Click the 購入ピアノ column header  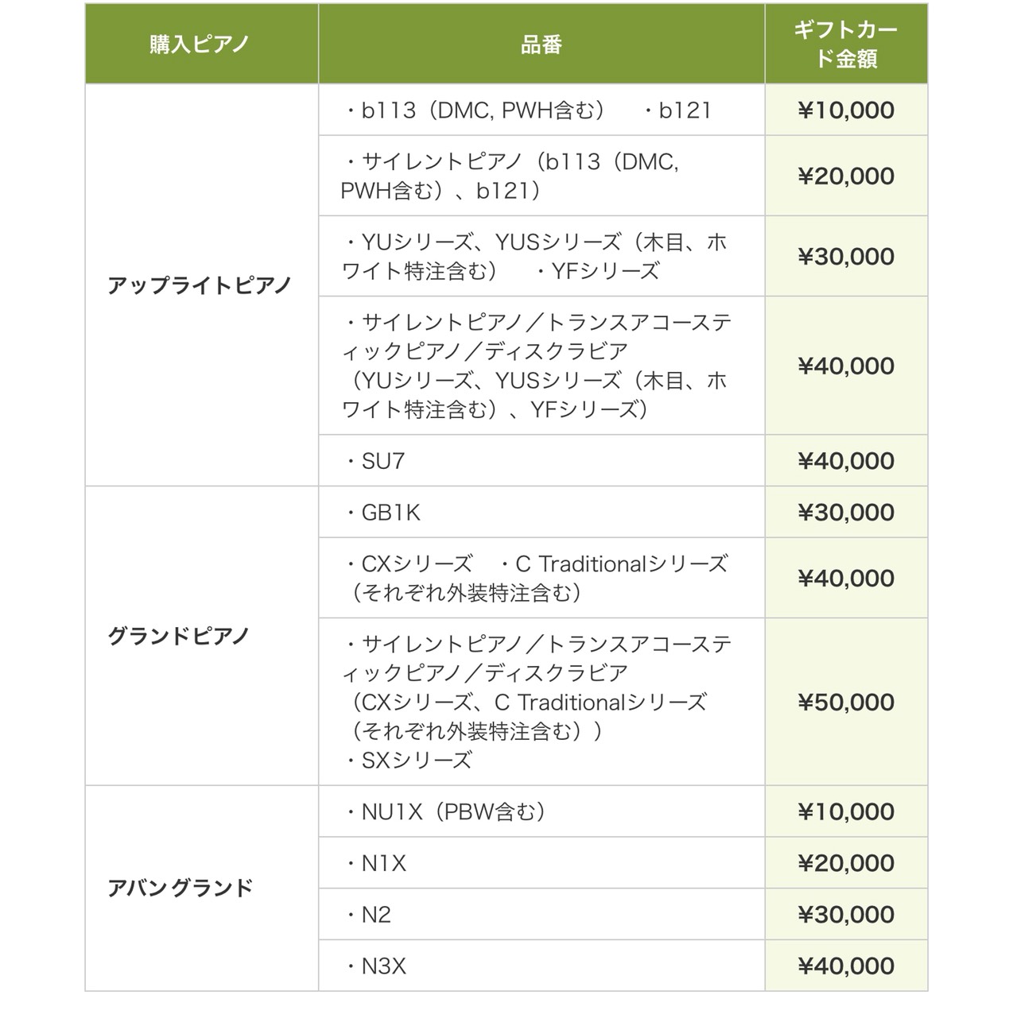(201, 44)
